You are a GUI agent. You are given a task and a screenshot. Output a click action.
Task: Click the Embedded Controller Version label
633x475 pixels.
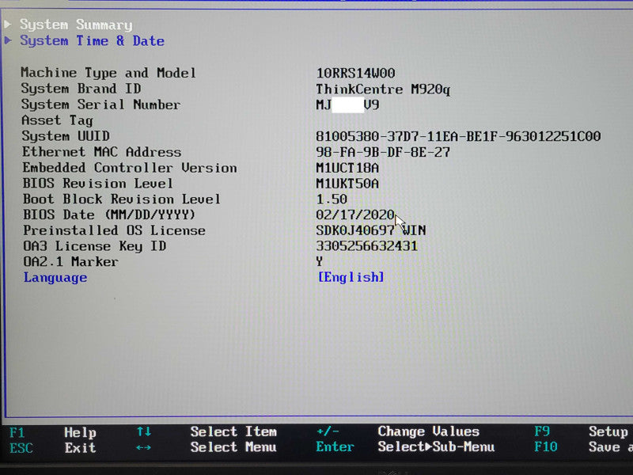pos(130,168)
